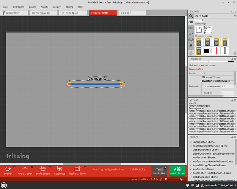
Task: Click the Drehen rotate icon
Action: [8, 169]
